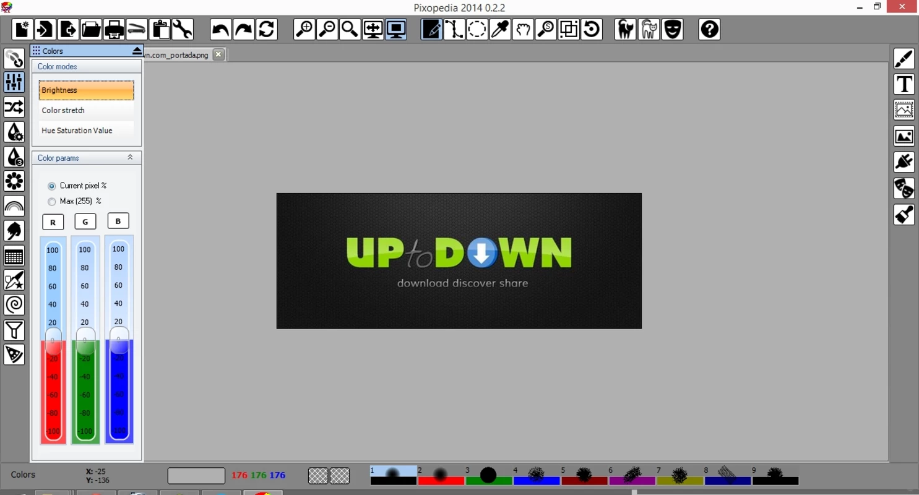The height and width of the screenshot is (495, 919).
Task: Click the first checkered transparency pattern
Action: 318,475
